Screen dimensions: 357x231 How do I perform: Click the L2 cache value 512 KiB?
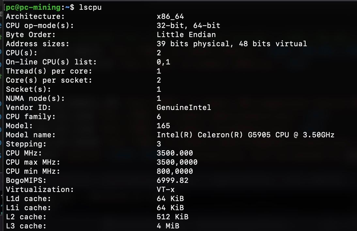172,217
